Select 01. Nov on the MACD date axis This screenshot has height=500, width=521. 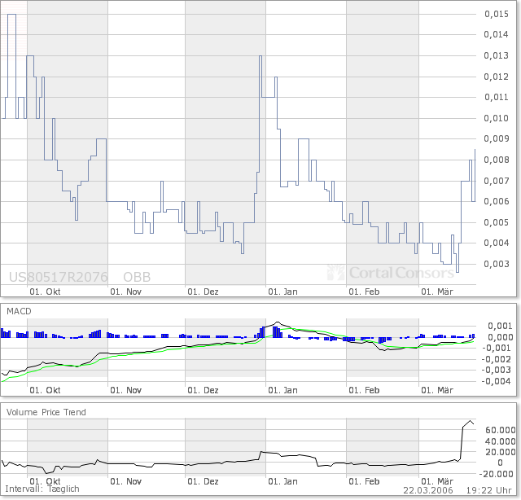pyautogui.click(x=125, y=390)
